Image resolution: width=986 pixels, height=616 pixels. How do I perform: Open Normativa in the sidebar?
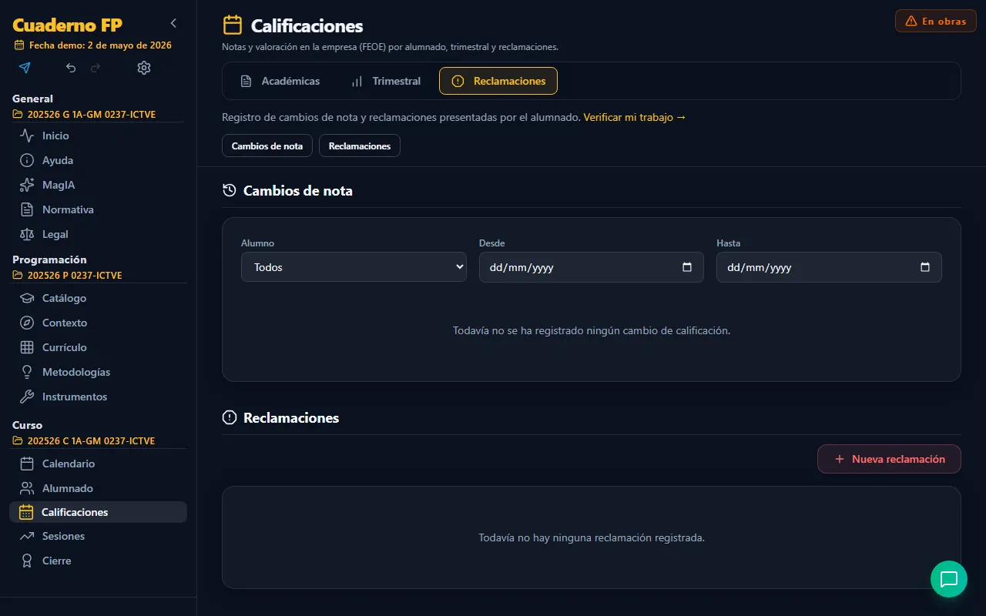click(x=98, y=209)
